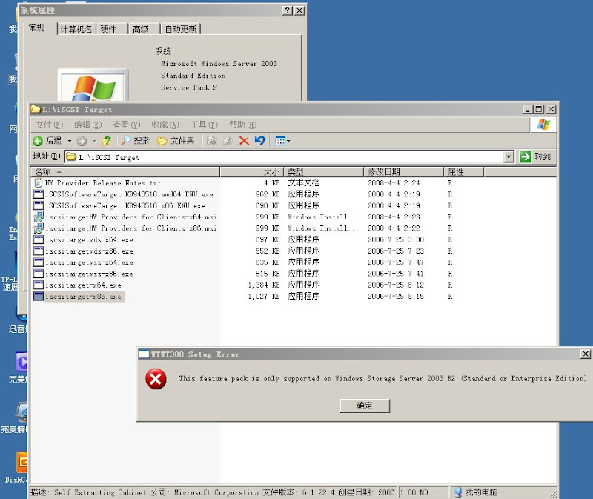The width and height of the screenshot is (593, 499).
Task: Switch to 自动更新 tab in System Properties
Action: click(180, 29)
